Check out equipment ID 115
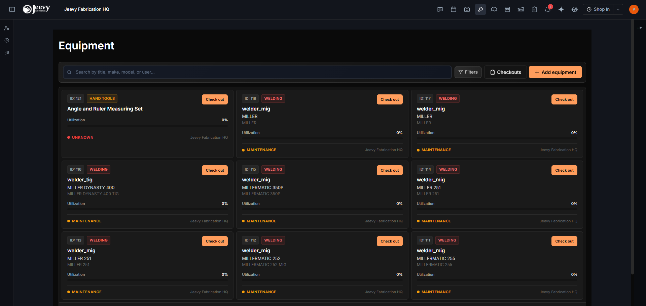646x306 pixels. click(x=390, y=170)
